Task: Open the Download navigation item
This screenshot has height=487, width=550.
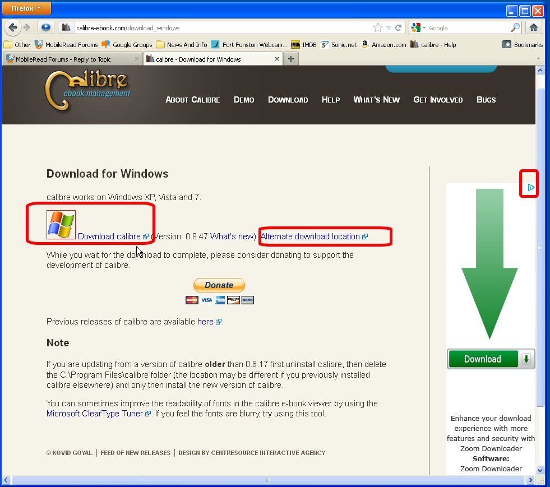Action: coord(288,100)
